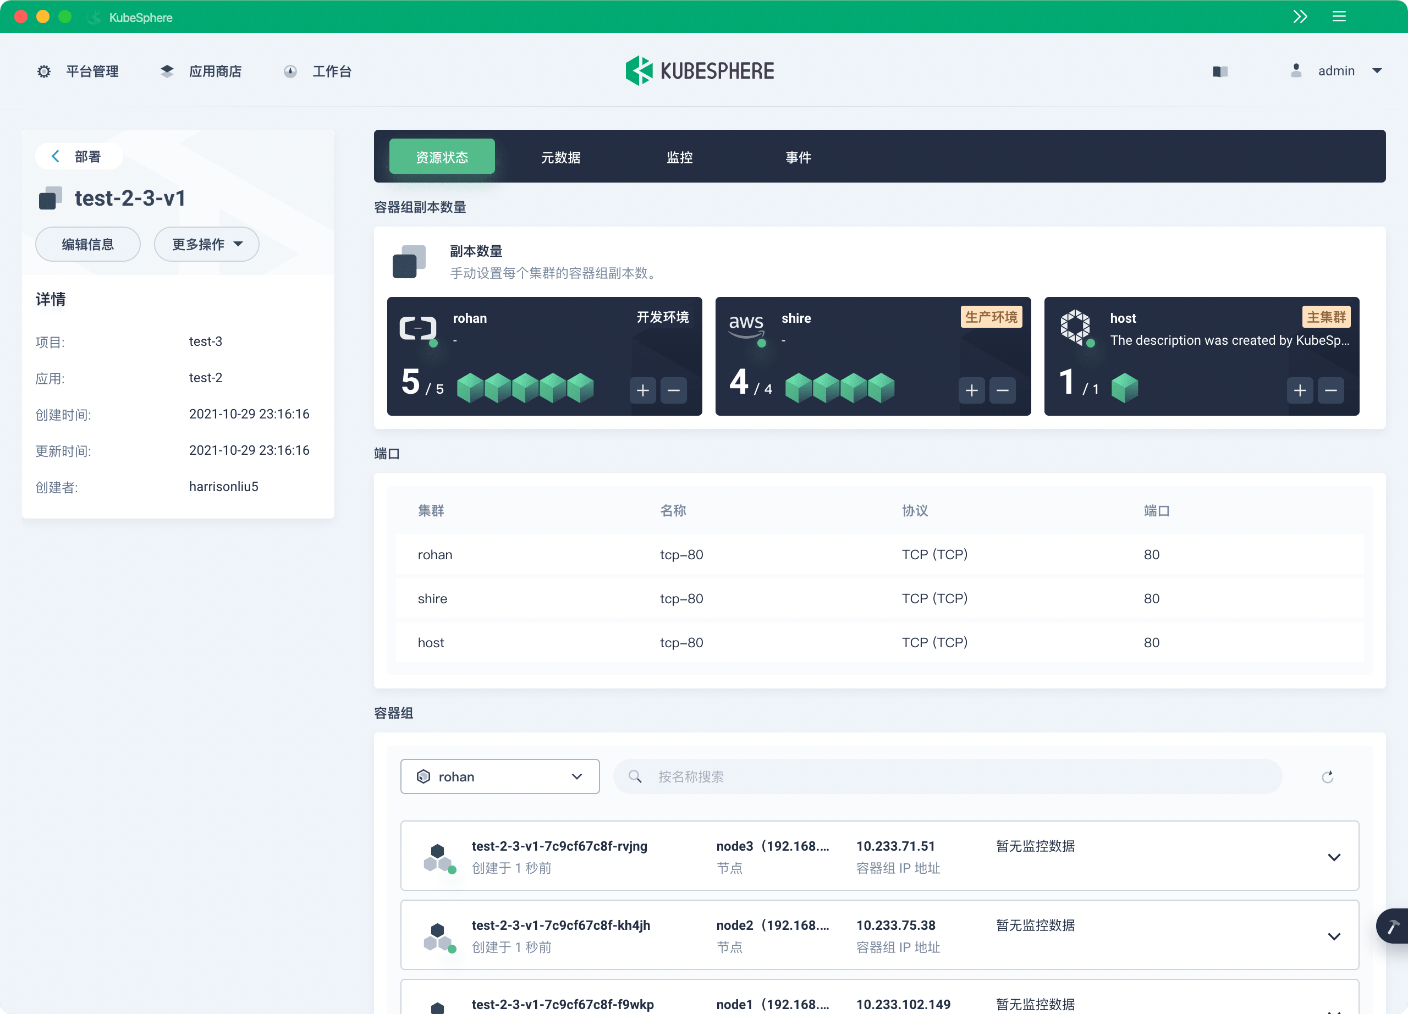The image size is (1408, 1014).
Task: Click the host cluster KubeSphere icon
Action: [x=1075, y=327]
